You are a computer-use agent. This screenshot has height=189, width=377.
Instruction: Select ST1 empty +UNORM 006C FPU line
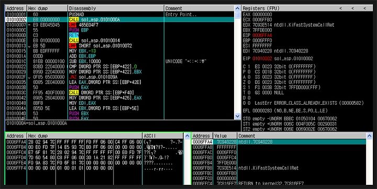tap(290, 124)
